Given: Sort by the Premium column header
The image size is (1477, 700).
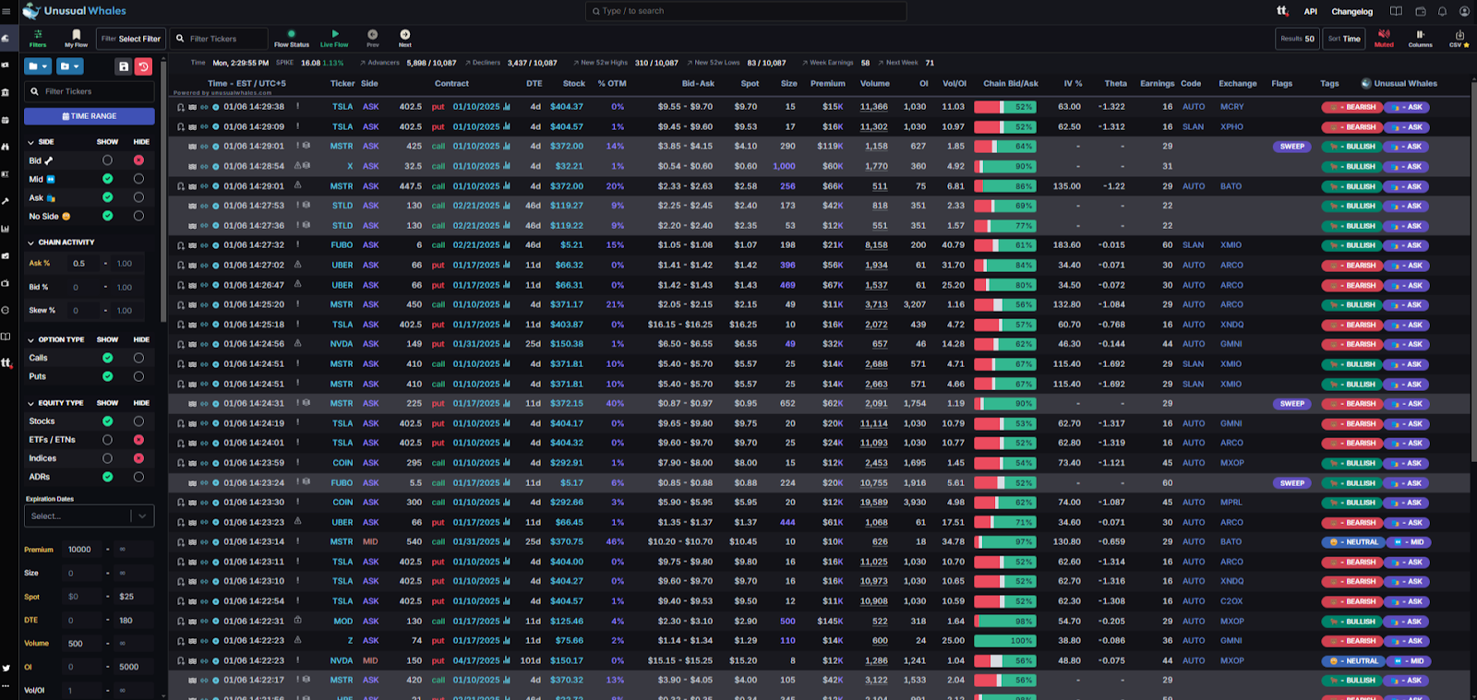Looking at the screenshot, I should [827, 84].
